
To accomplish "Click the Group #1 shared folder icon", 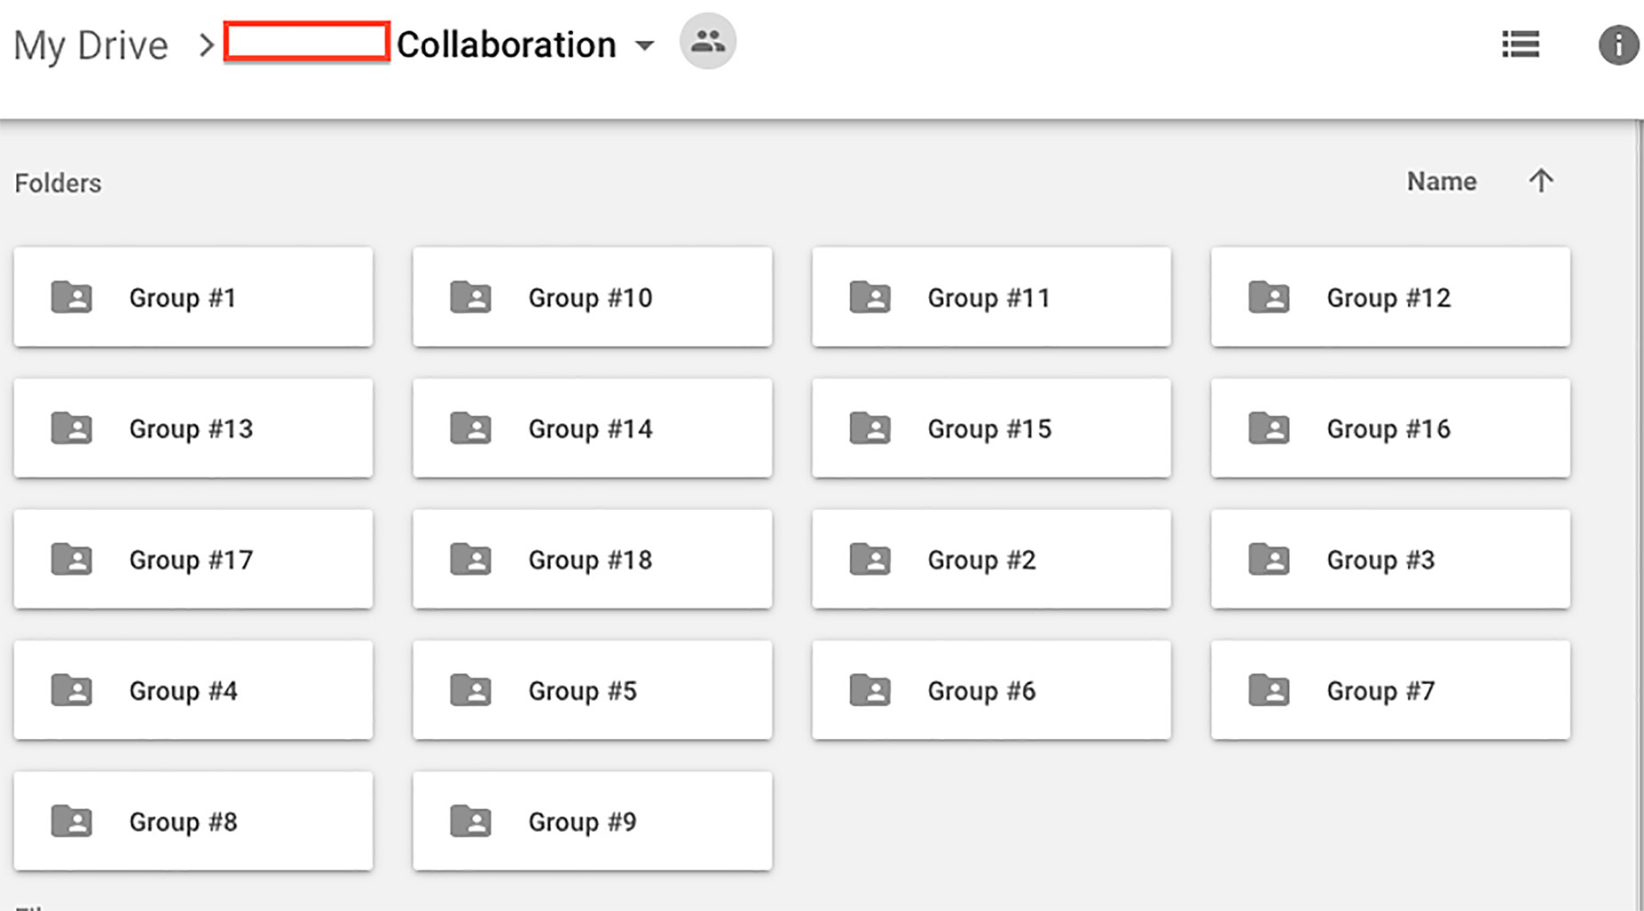I will pyautogui.click(x=72, y=297).
